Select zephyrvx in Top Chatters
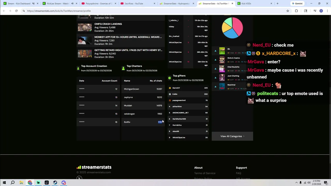The width and height of the screenshot is (331, 186). pyautogui.click(x=128, y=97)
